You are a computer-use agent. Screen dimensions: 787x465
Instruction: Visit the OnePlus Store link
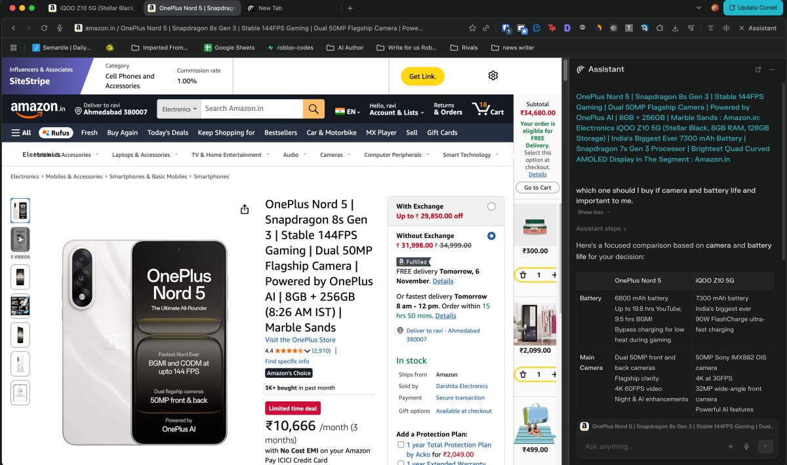[x=300, y=340]
